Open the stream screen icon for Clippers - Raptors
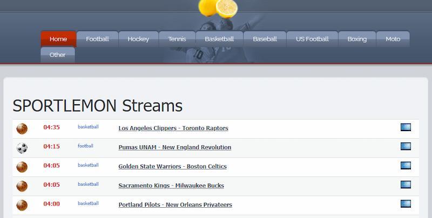Image resolution: width=432 pixels, height=218 pixels. 406,127
